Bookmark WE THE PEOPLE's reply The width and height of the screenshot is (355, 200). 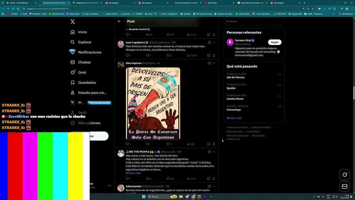coord(209,179)
